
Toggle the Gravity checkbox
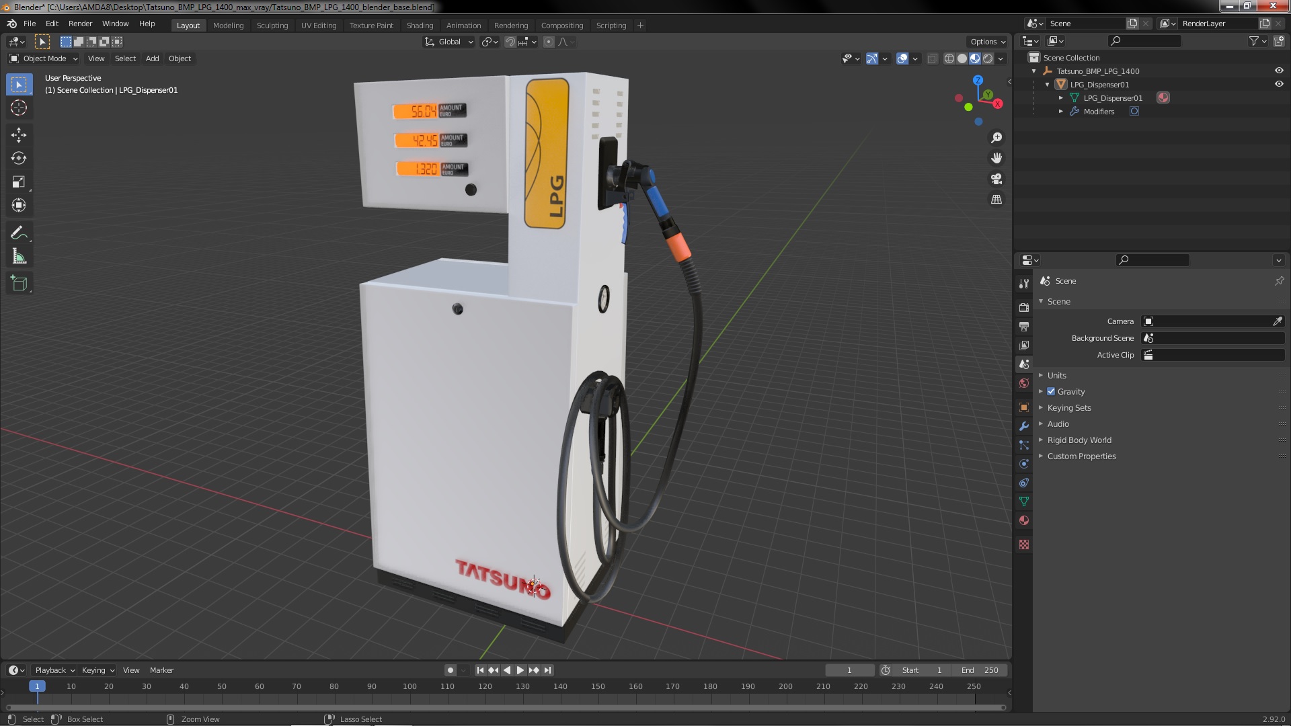(1051, 391)
